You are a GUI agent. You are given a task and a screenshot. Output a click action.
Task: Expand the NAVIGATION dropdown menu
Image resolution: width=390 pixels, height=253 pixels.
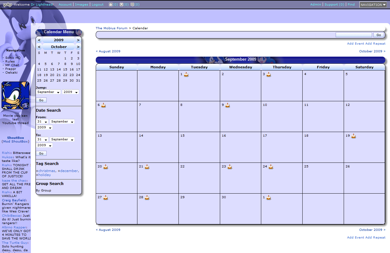(373, 5)
